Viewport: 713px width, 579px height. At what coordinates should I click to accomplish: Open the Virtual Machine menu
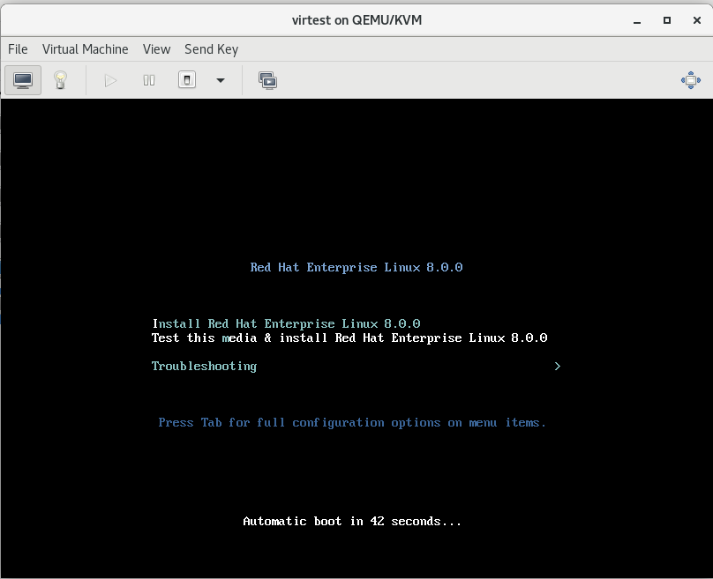pyautogui.click(x=85, y=49)
